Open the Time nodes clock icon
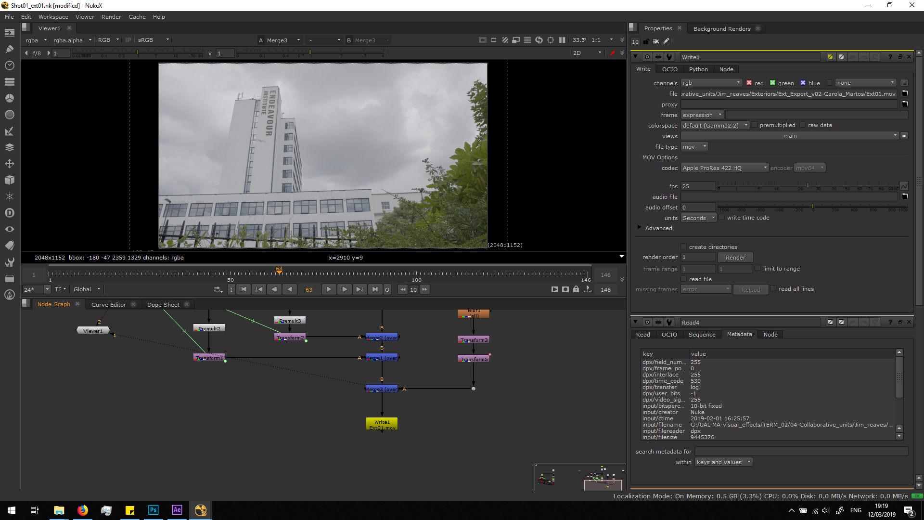 9,65
